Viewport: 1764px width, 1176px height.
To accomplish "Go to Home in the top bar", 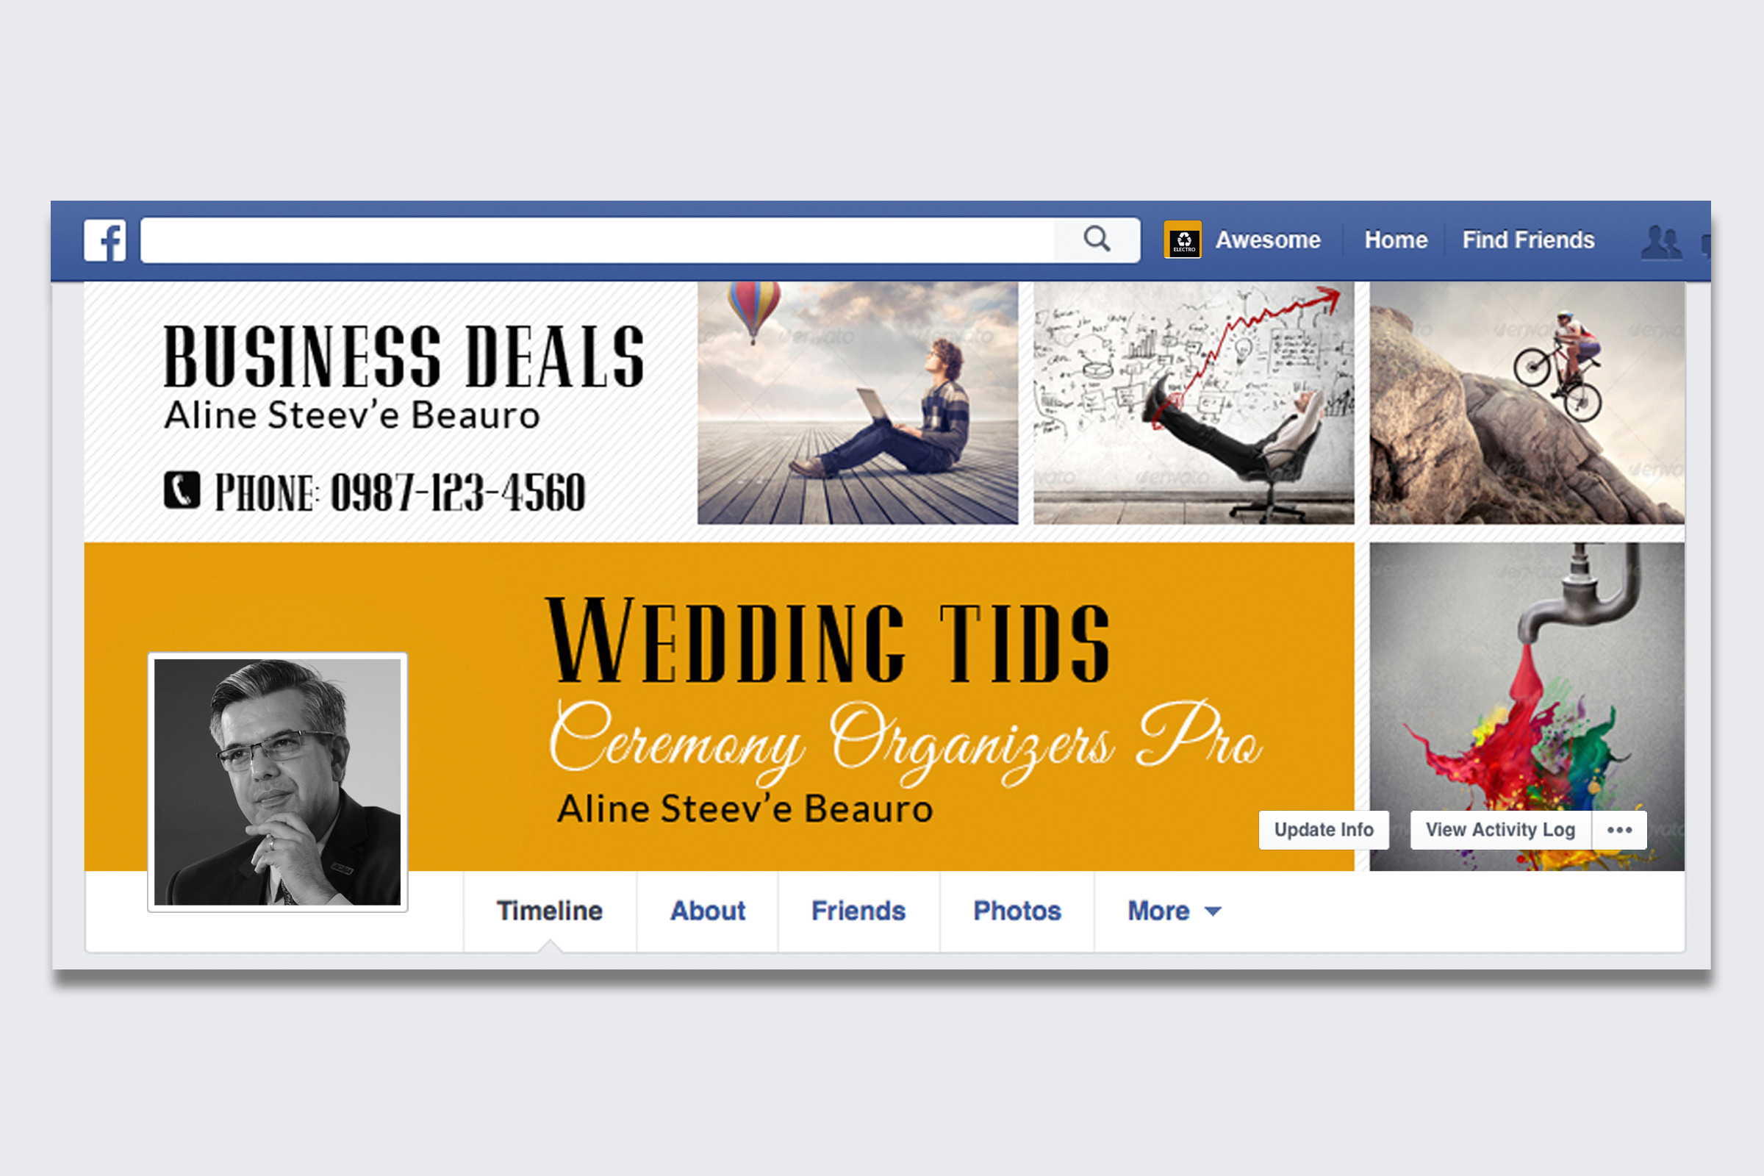I will click(1396, 240).
